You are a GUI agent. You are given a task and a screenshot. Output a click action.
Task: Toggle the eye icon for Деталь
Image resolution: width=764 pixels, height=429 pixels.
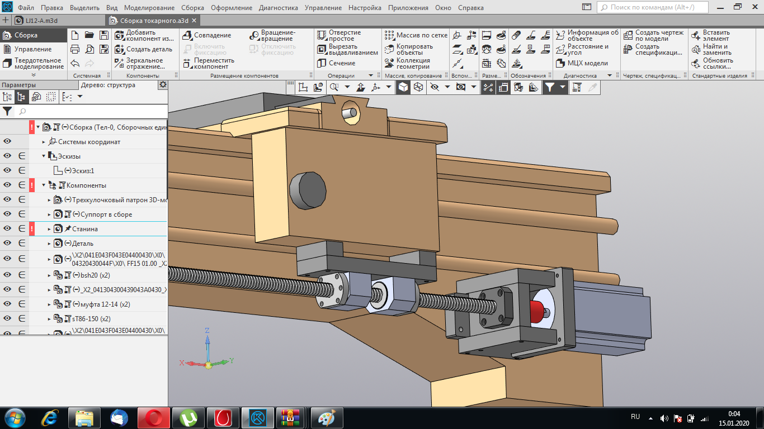pyautogui.click(x=8, y=244)
